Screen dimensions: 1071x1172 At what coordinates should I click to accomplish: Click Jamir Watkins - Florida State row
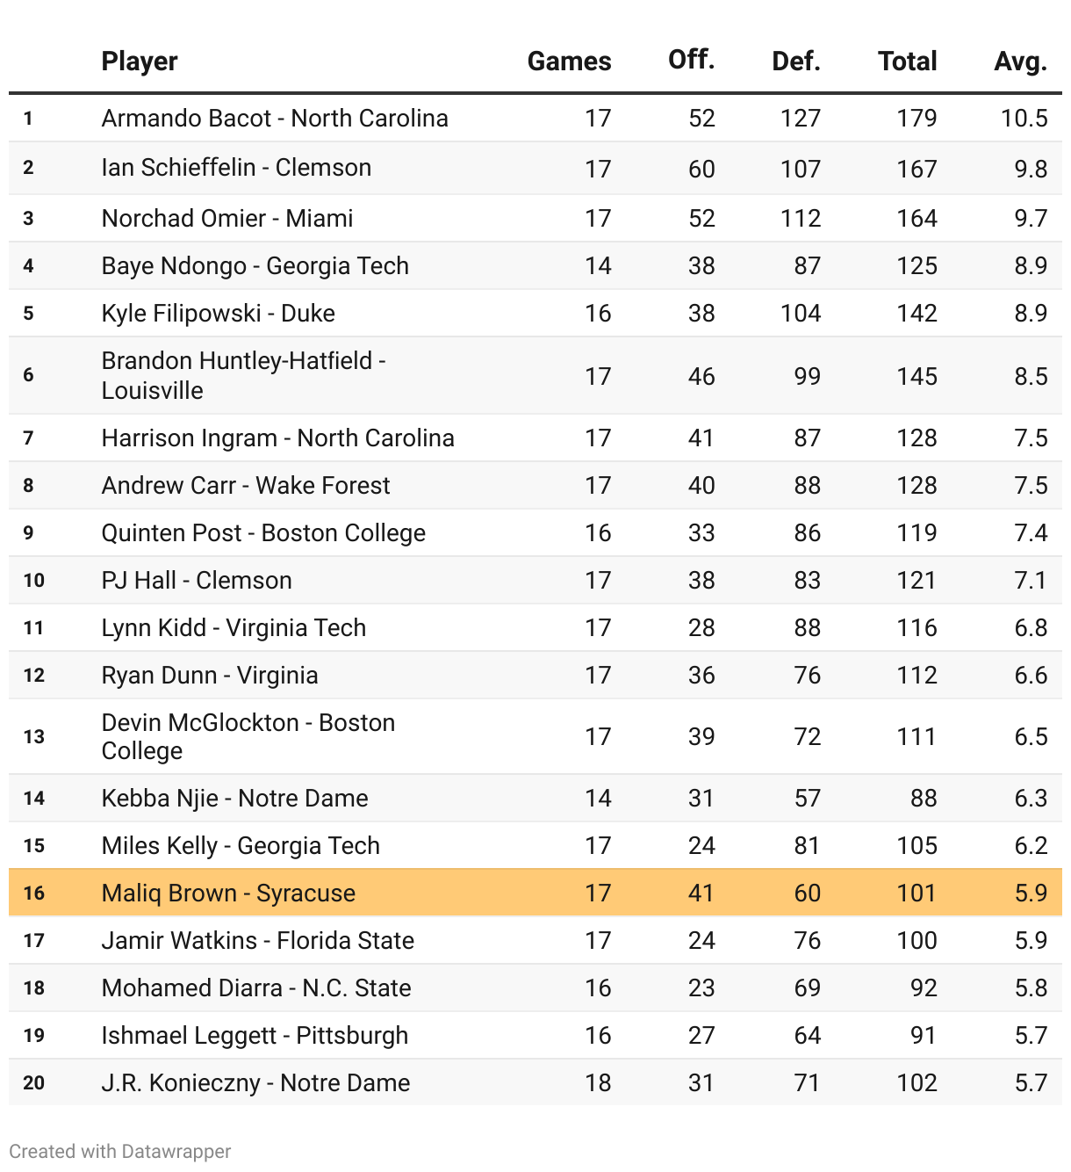coord(257,940)
